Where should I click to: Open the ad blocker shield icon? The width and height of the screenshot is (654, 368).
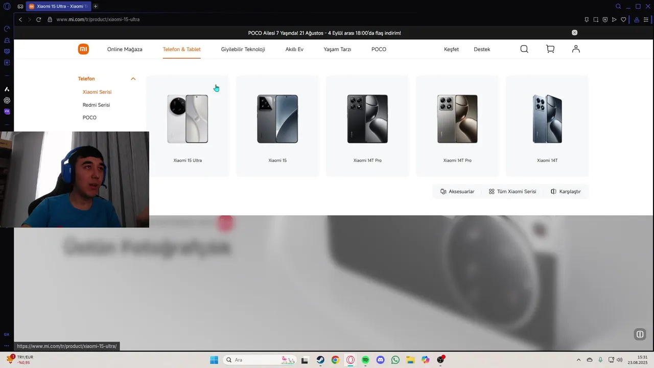(x=605, y=19)
